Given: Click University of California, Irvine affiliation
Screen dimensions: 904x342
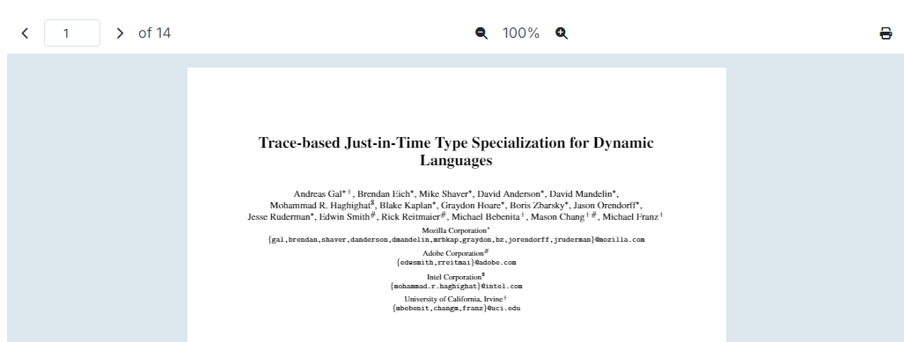Looking at the screenshot, I should click(x=453, y=299).
